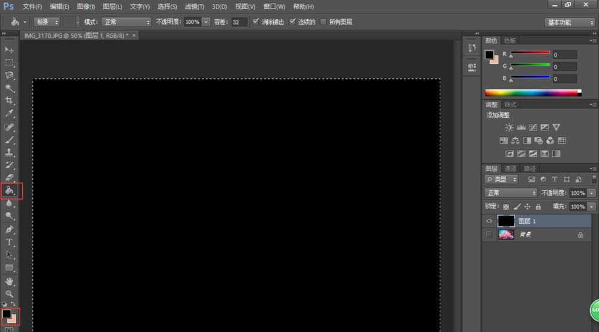Screen dimensions: 599x332
Task: Add a Hue/Saturation adjustment
Action: (504, 141)
